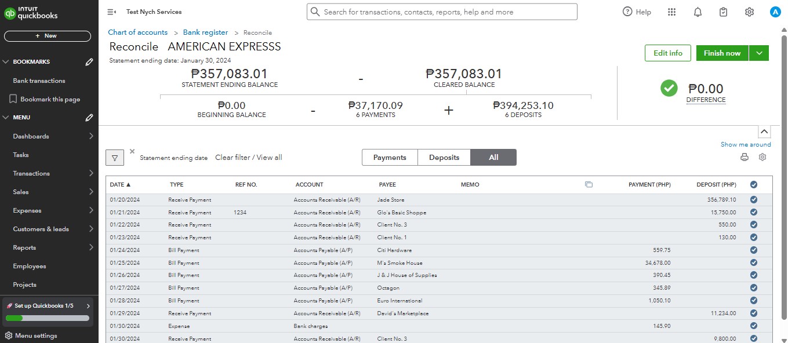Open the notifications bell
The width and height of the screenshot is (788, 343).
698,12
